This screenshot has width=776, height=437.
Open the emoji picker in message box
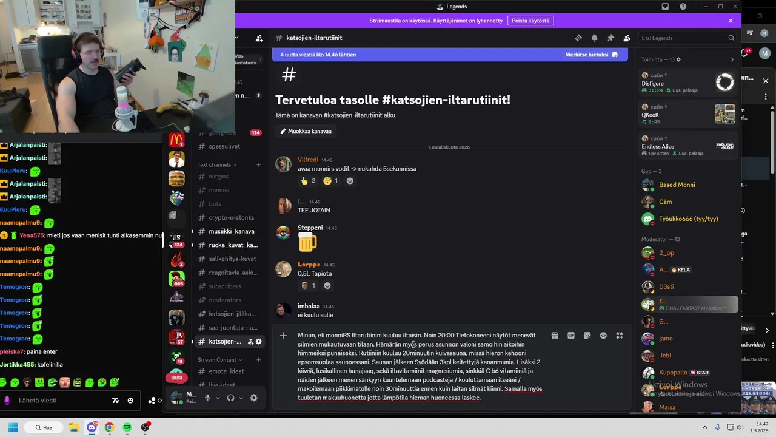click(603, 335)
